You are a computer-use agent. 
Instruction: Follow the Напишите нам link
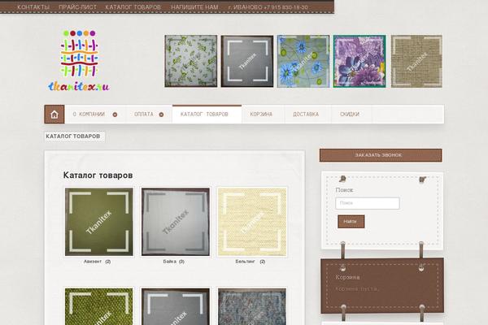[194, 6]
